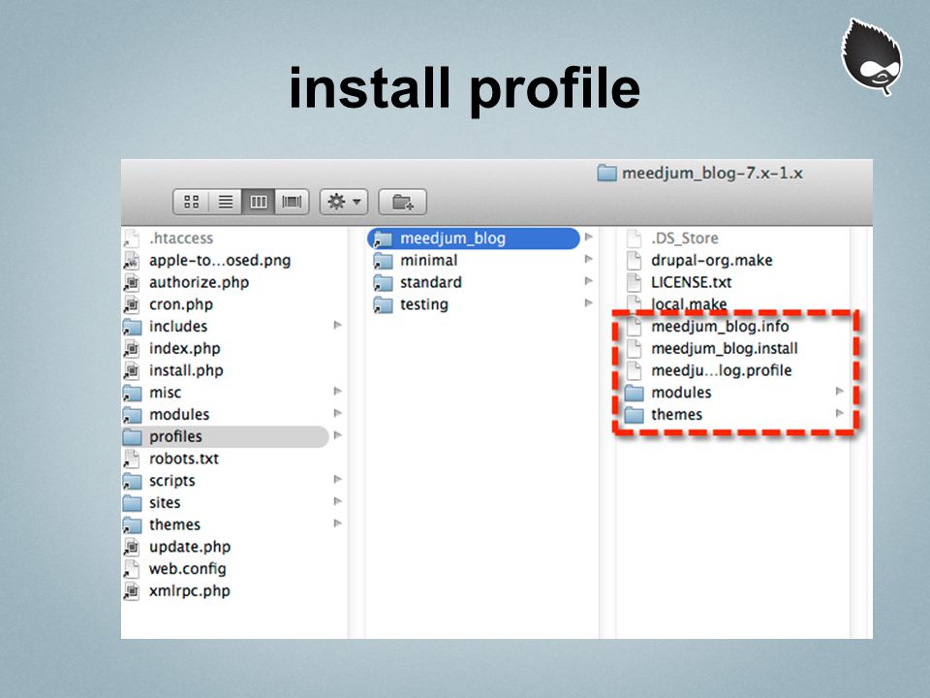The width and height of the screenshot is (930, 698).
Task: Select meedjum_blog.install file icon
Action: point(634,348)
